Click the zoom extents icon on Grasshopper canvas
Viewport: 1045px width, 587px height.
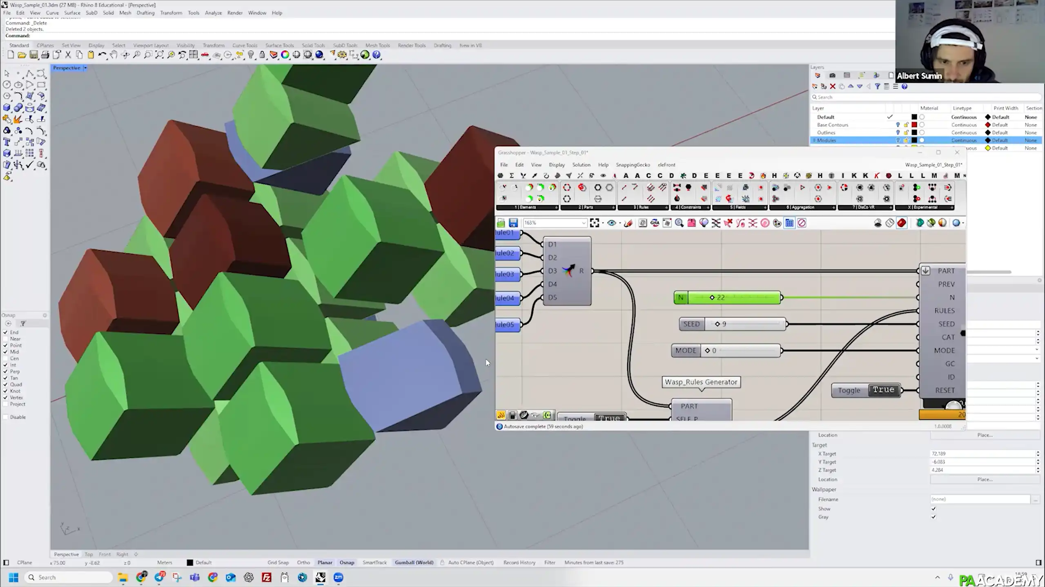595,223
